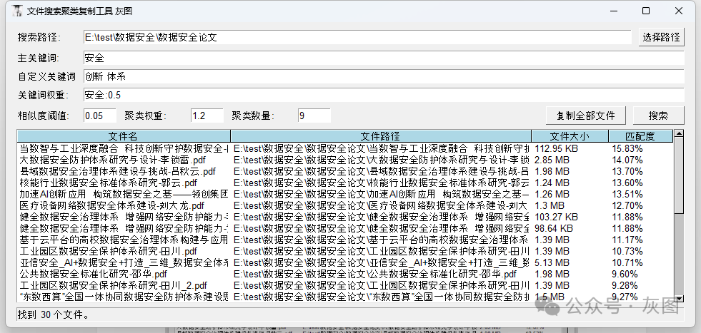701x333 pixels.
Task: Sort by 匹配度 column header
Action: tap(640, 136)
